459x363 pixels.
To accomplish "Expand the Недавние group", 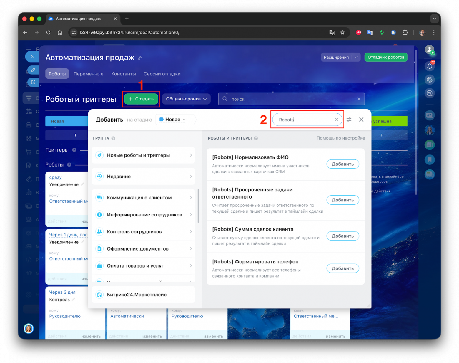I will pos(144,177).
